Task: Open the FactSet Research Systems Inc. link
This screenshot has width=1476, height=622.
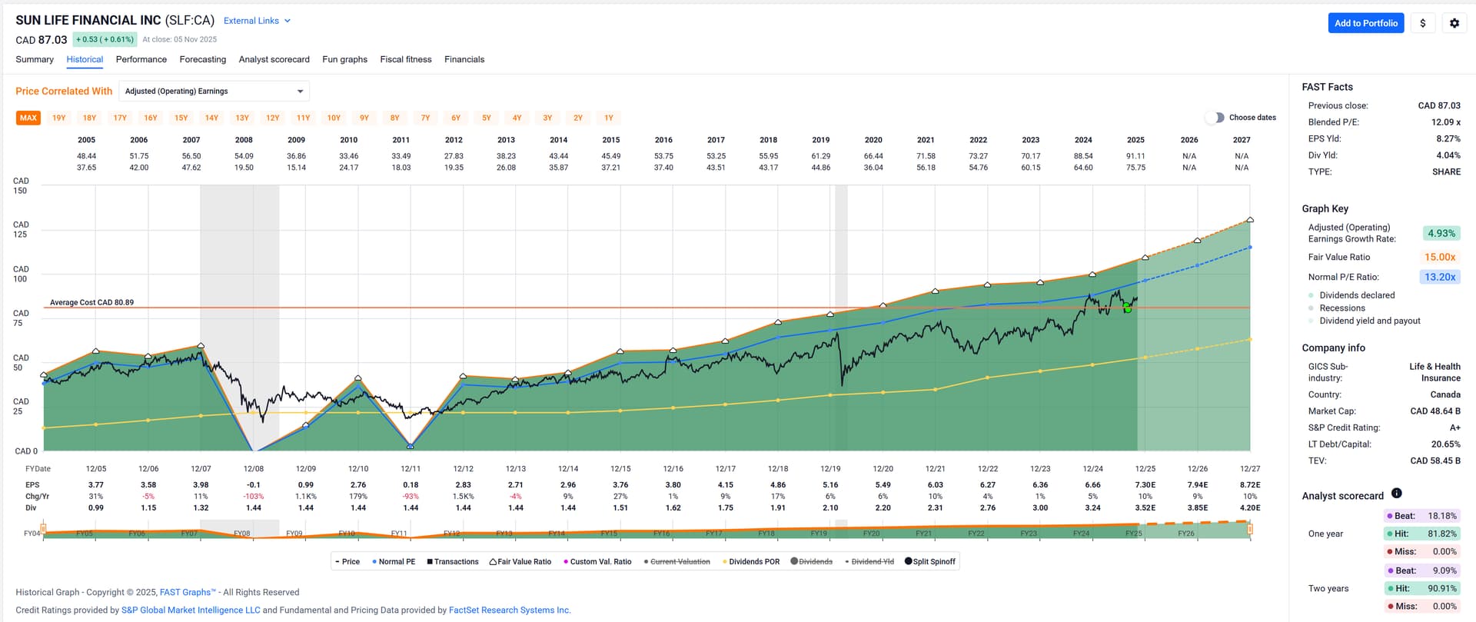Action: 509,610
